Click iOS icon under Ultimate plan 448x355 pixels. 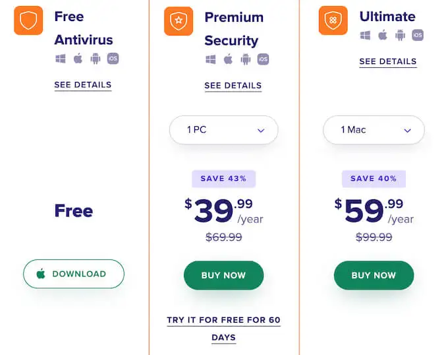[418, 35]
